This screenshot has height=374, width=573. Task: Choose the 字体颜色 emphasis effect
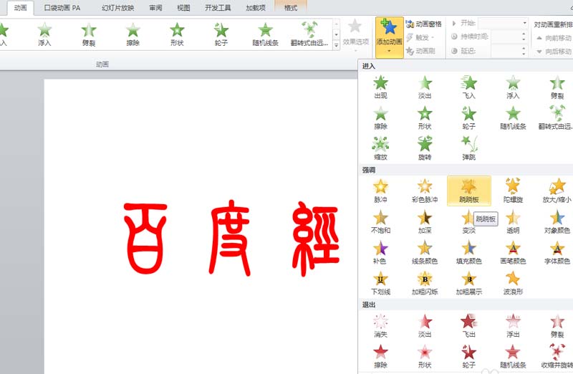coord(557,253)
